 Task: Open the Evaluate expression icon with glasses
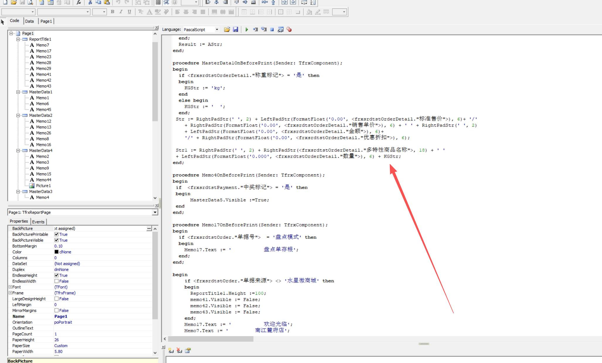[280, 30]
